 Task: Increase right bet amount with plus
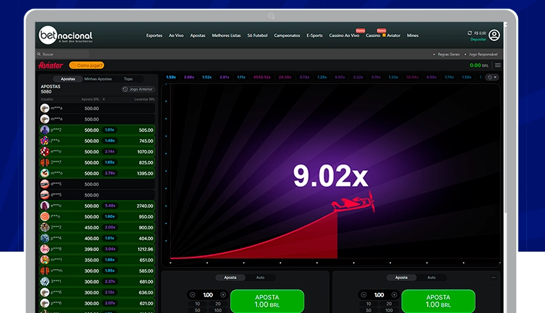(x=394, y=295)
